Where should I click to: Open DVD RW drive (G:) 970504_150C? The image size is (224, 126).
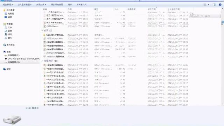(x=23, y=58)
